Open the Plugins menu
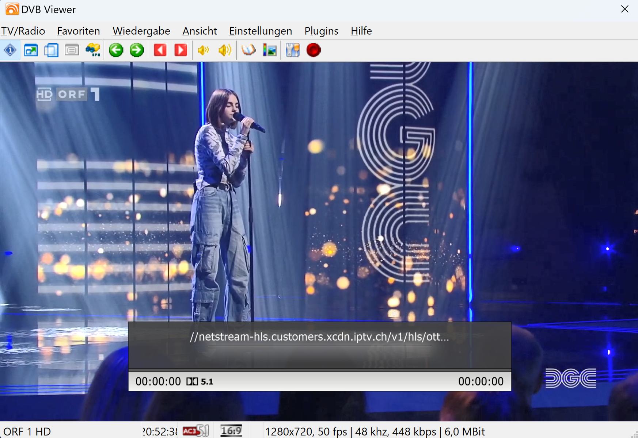Image resolution: width=638 pixels, height=438 pixels. coord(322,31)
